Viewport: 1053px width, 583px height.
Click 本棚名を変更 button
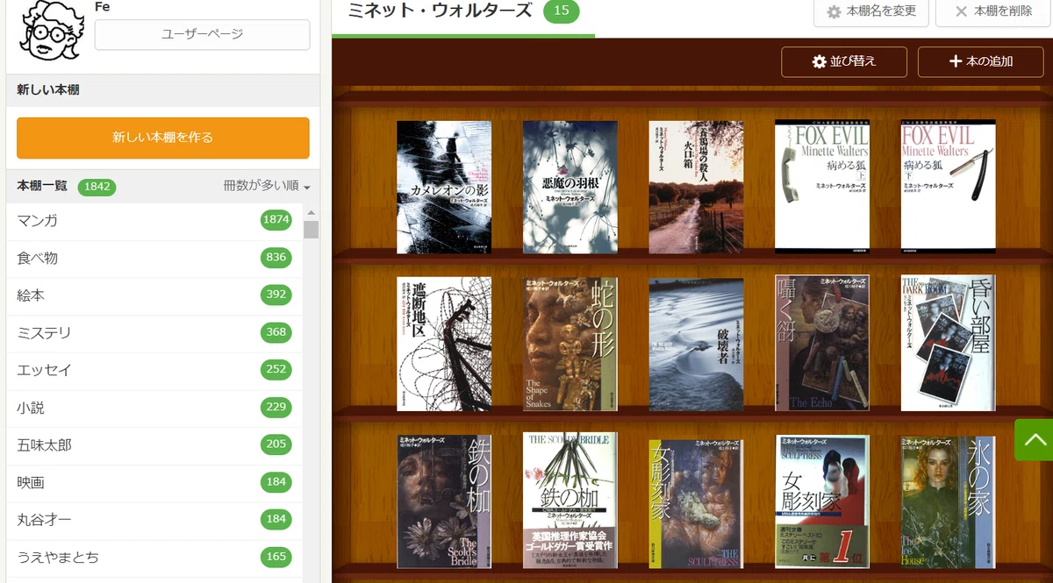pyautogui.click(x=871, y=11)
